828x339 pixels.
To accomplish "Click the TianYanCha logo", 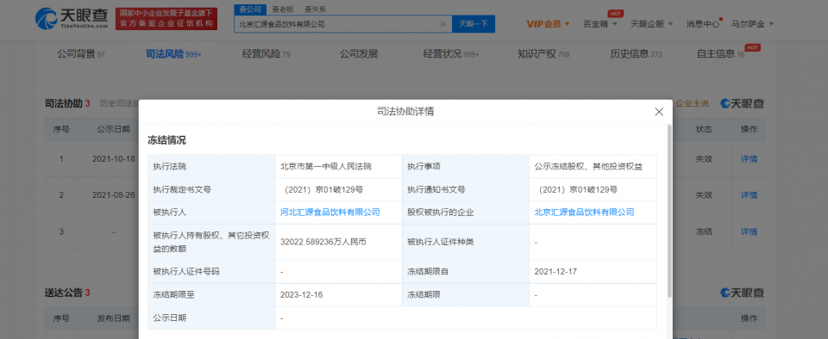I will pyautogui.click(x=72, y=19).
